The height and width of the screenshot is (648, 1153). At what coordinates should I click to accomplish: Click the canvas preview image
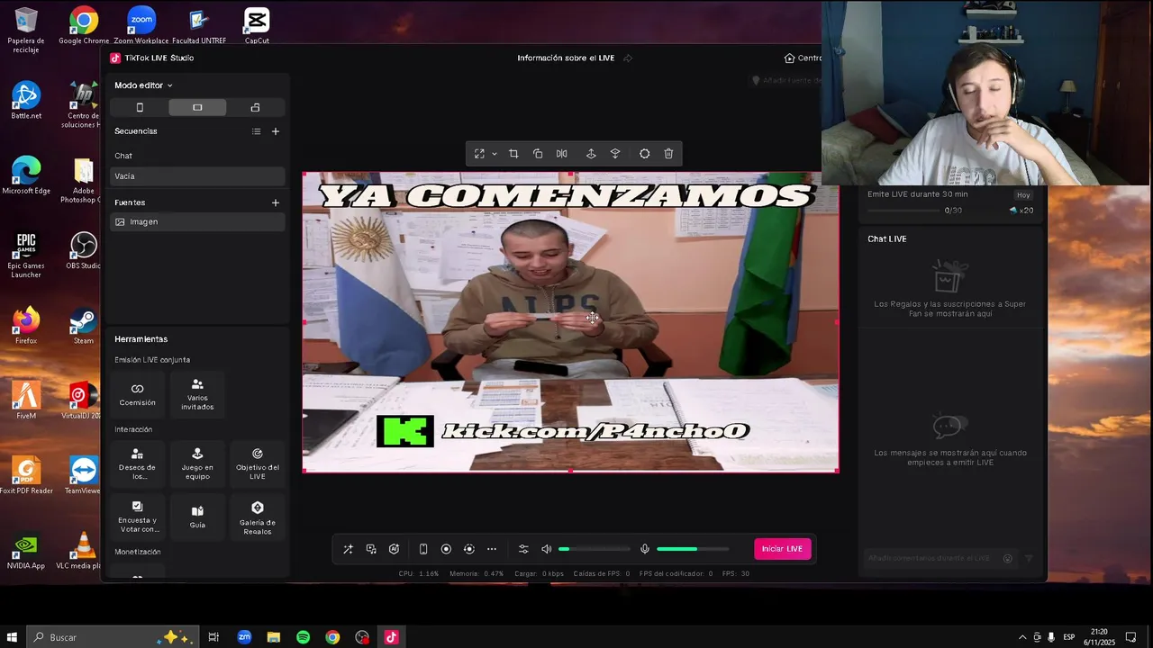click(x=570, y=321)
